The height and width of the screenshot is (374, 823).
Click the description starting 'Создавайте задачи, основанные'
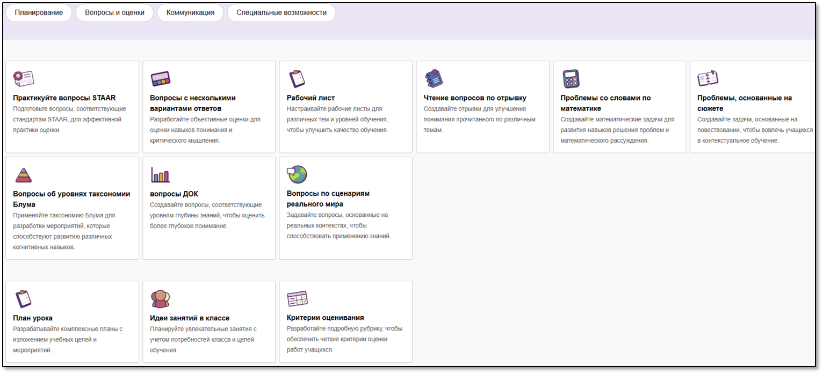click(755, 130)
